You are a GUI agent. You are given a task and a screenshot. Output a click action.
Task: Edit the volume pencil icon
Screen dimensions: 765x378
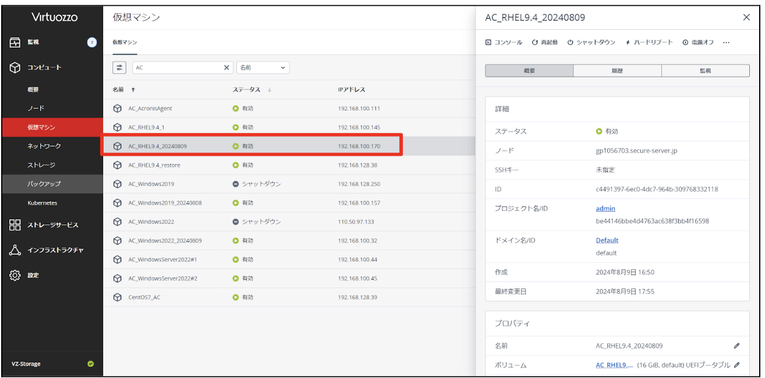pos(736,365)
